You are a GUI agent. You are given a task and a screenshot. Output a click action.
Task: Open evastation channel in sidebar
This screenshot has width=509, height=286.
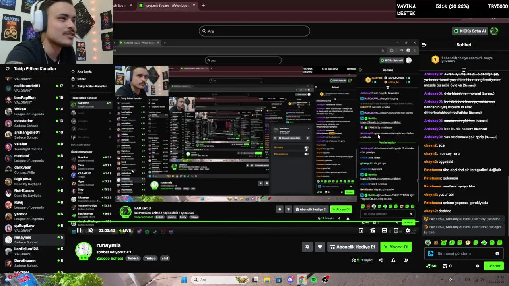33,123
